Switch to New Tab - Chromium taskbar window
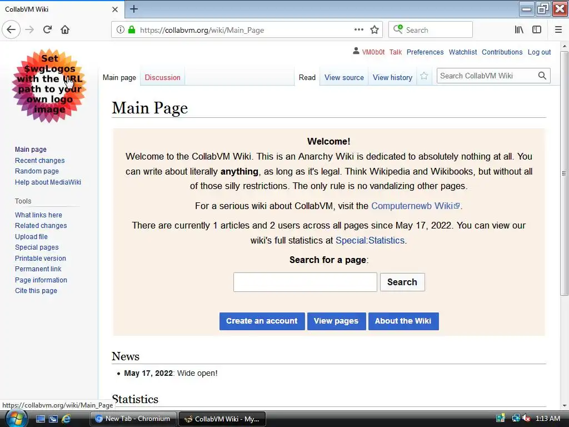Viewport: 569px width, 427px height. pos(133,419)
